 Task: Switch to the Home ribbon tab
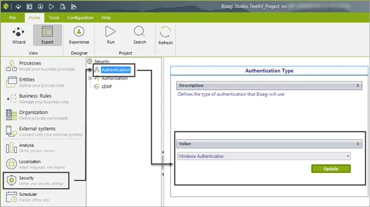[x=34, y=17]
